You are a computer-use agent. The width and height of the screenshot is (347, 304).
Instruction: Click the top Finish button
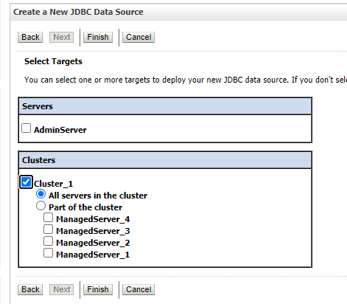pyautogui.click(x=98, y=37)
